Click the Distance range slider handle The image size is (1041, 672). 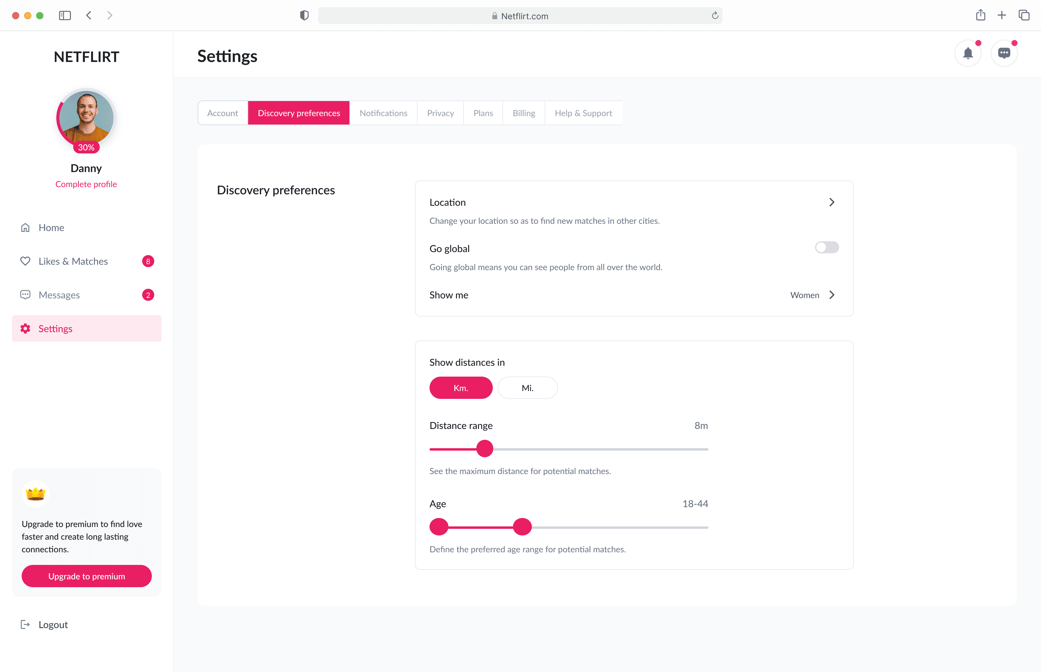[484, 449]
